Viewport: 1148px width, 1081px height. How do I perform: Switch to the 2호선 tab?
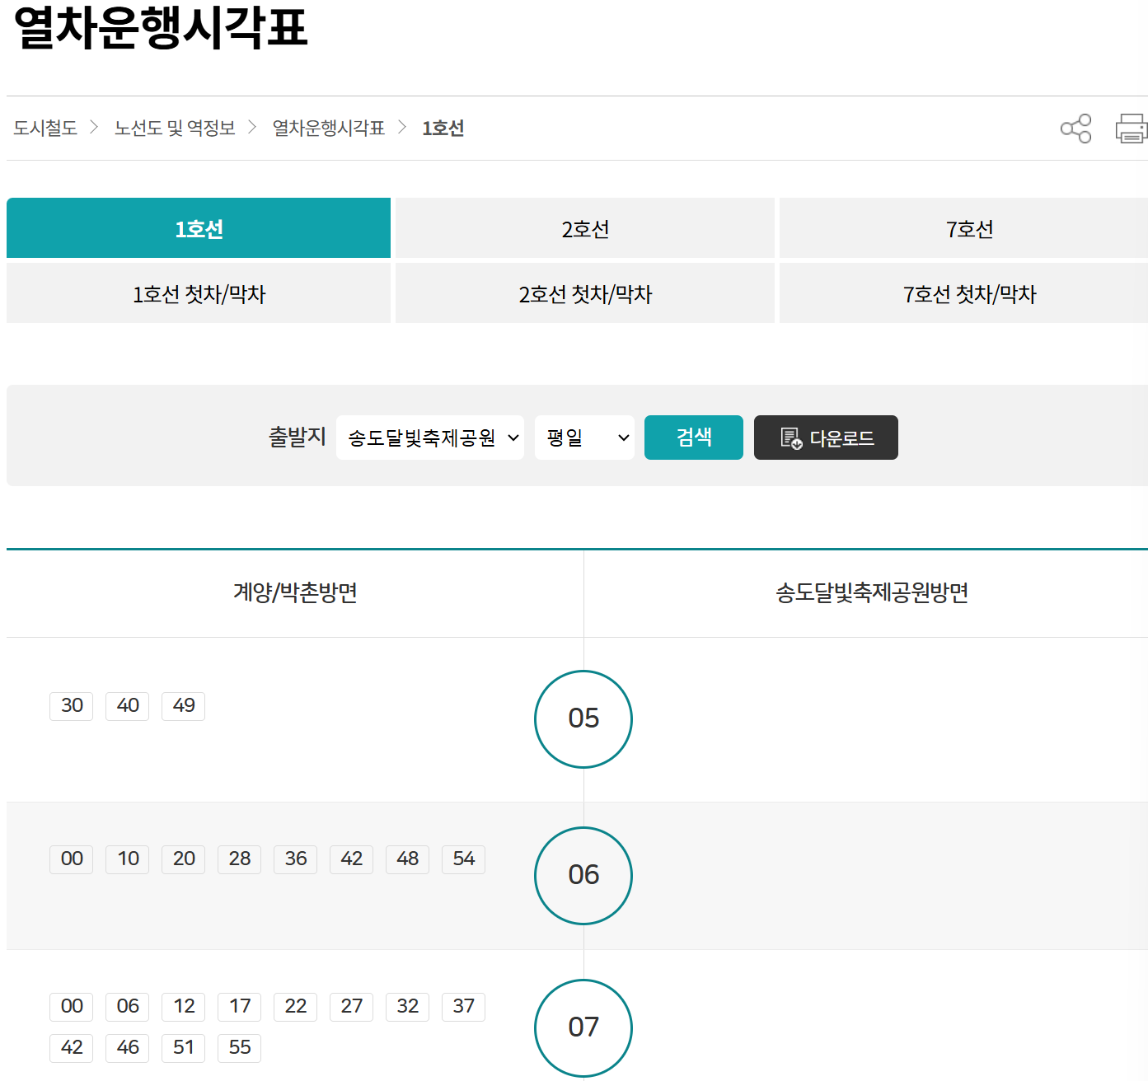point(583,228)
